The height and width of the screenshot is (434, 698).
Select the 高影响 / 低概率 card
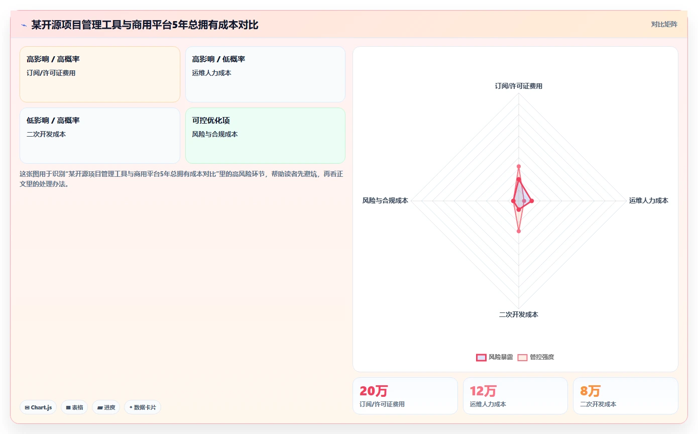pyautogui.click(x=265, y=74)
